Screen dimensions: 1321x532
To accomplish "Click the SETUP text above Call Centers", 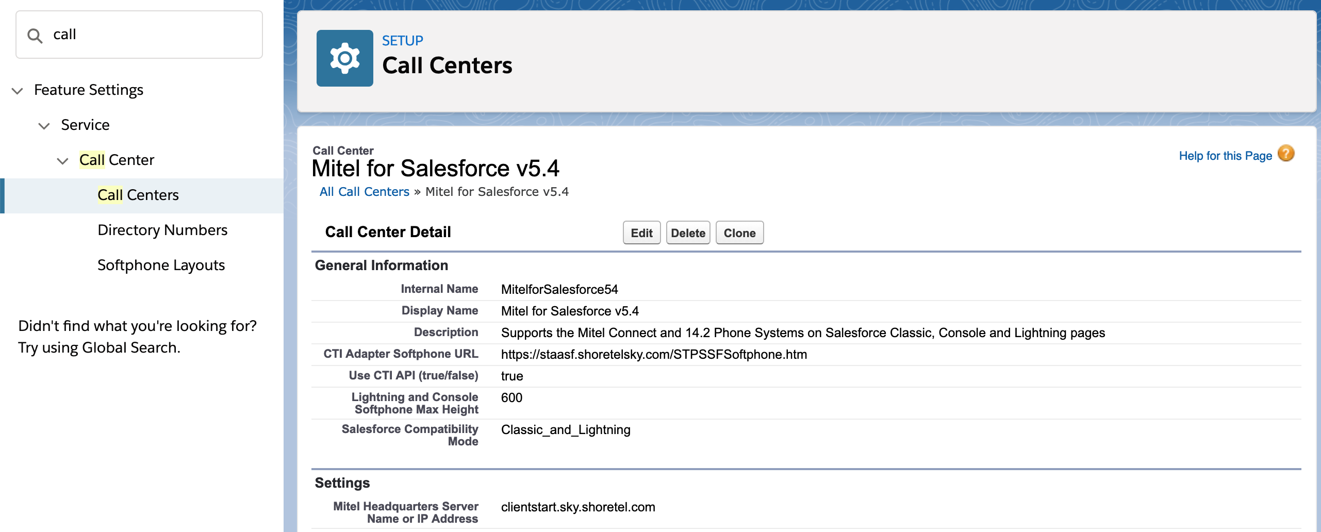I will pyautogui.click(x=402, y=41).
